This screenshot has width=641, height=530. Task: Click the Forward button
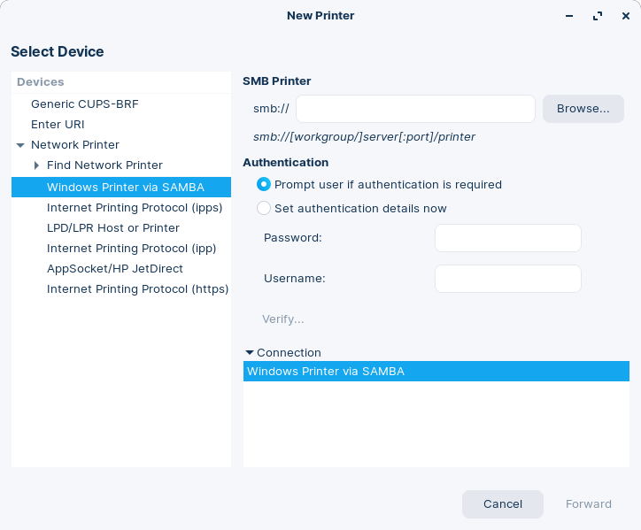tap(588, 504)
